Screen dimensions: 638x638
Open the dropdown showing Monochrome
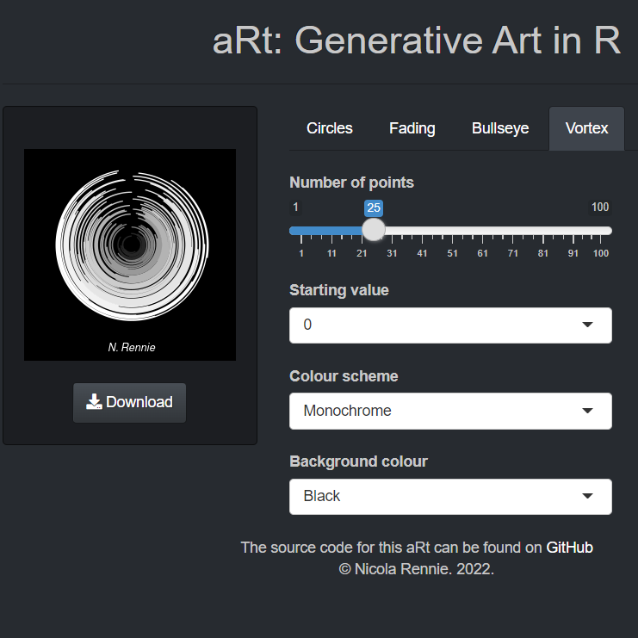click(449, 411)
